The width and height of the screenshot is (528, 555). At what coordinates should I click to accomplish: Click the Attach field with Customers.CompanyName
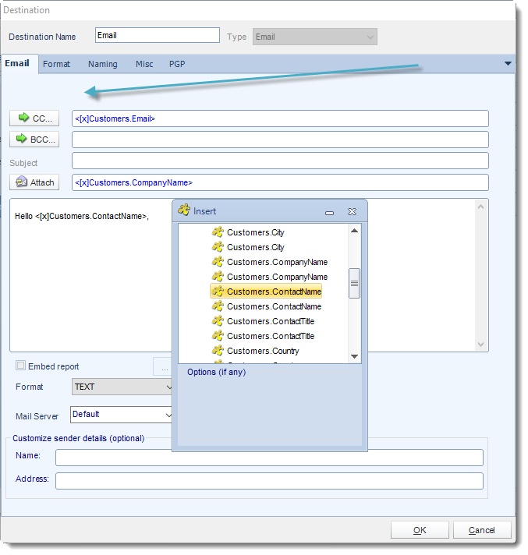280,182
